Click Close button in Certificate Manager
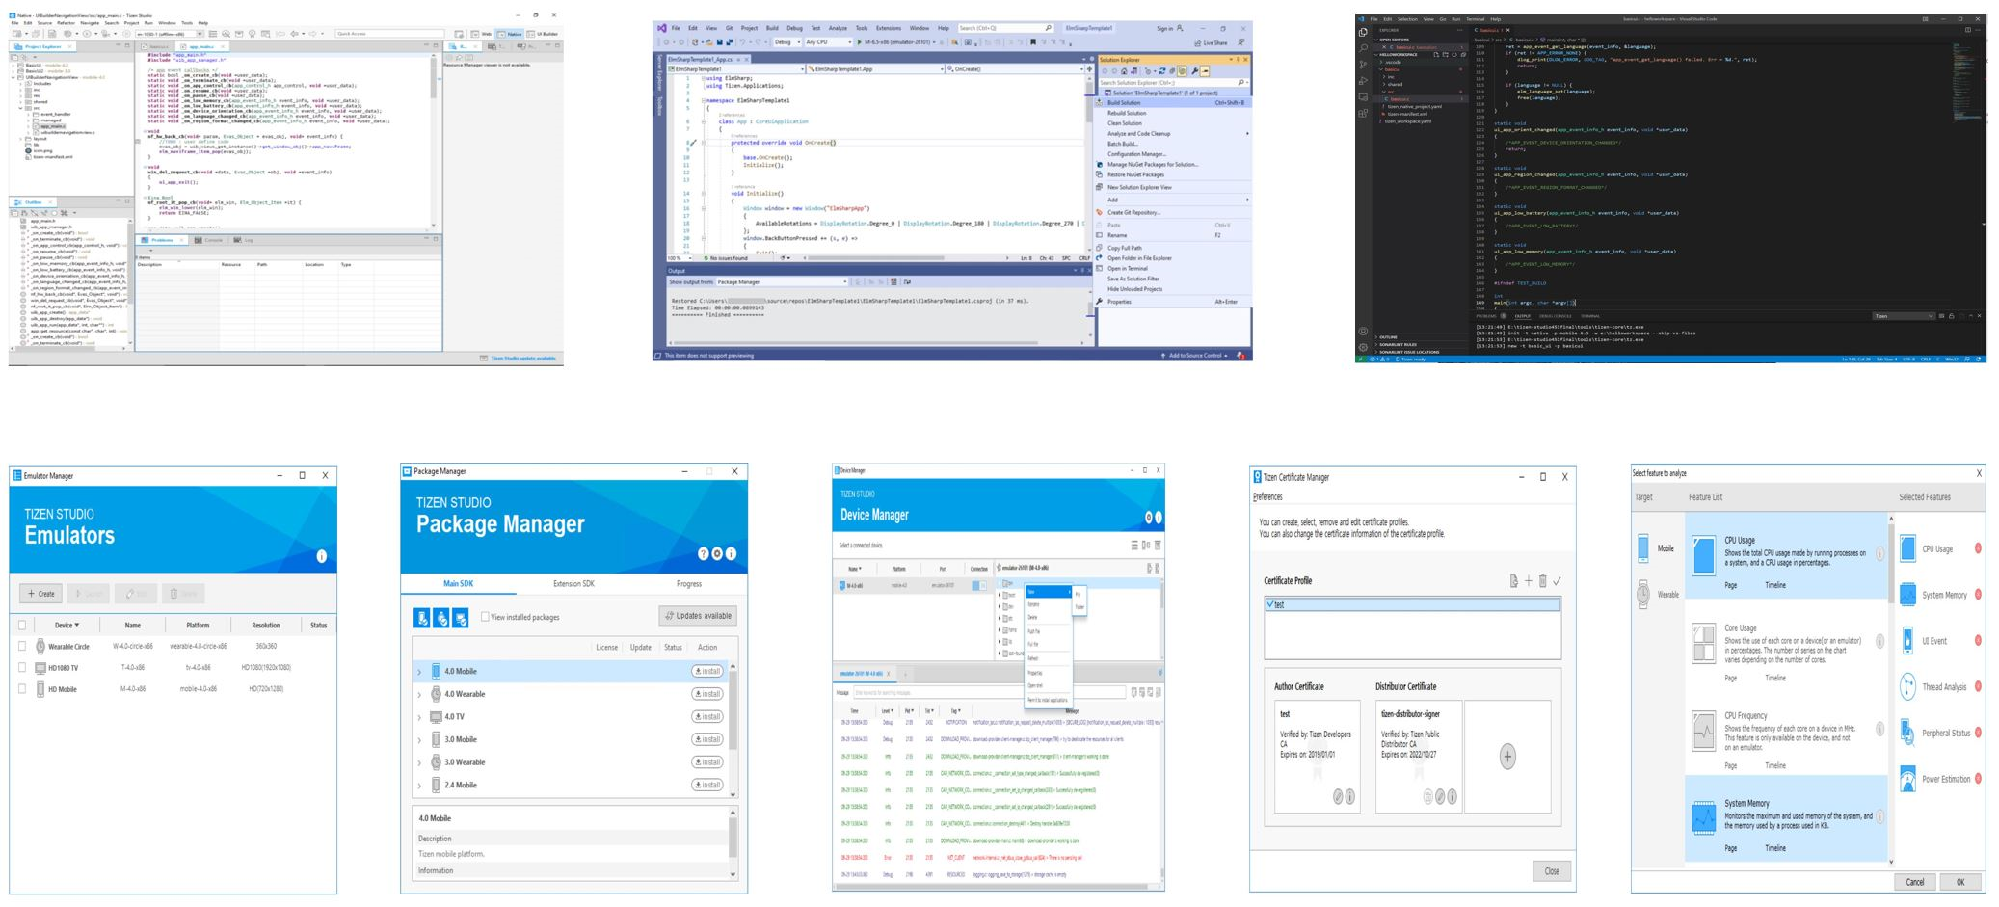The width and height of the screenshot is (1999, 907). pyautogui.click(x=1552, y=871)
